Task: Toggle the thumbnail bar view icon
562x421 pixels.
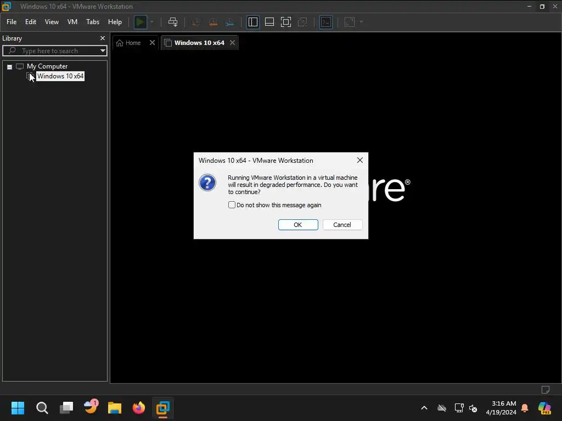Action: pos(269,22)
